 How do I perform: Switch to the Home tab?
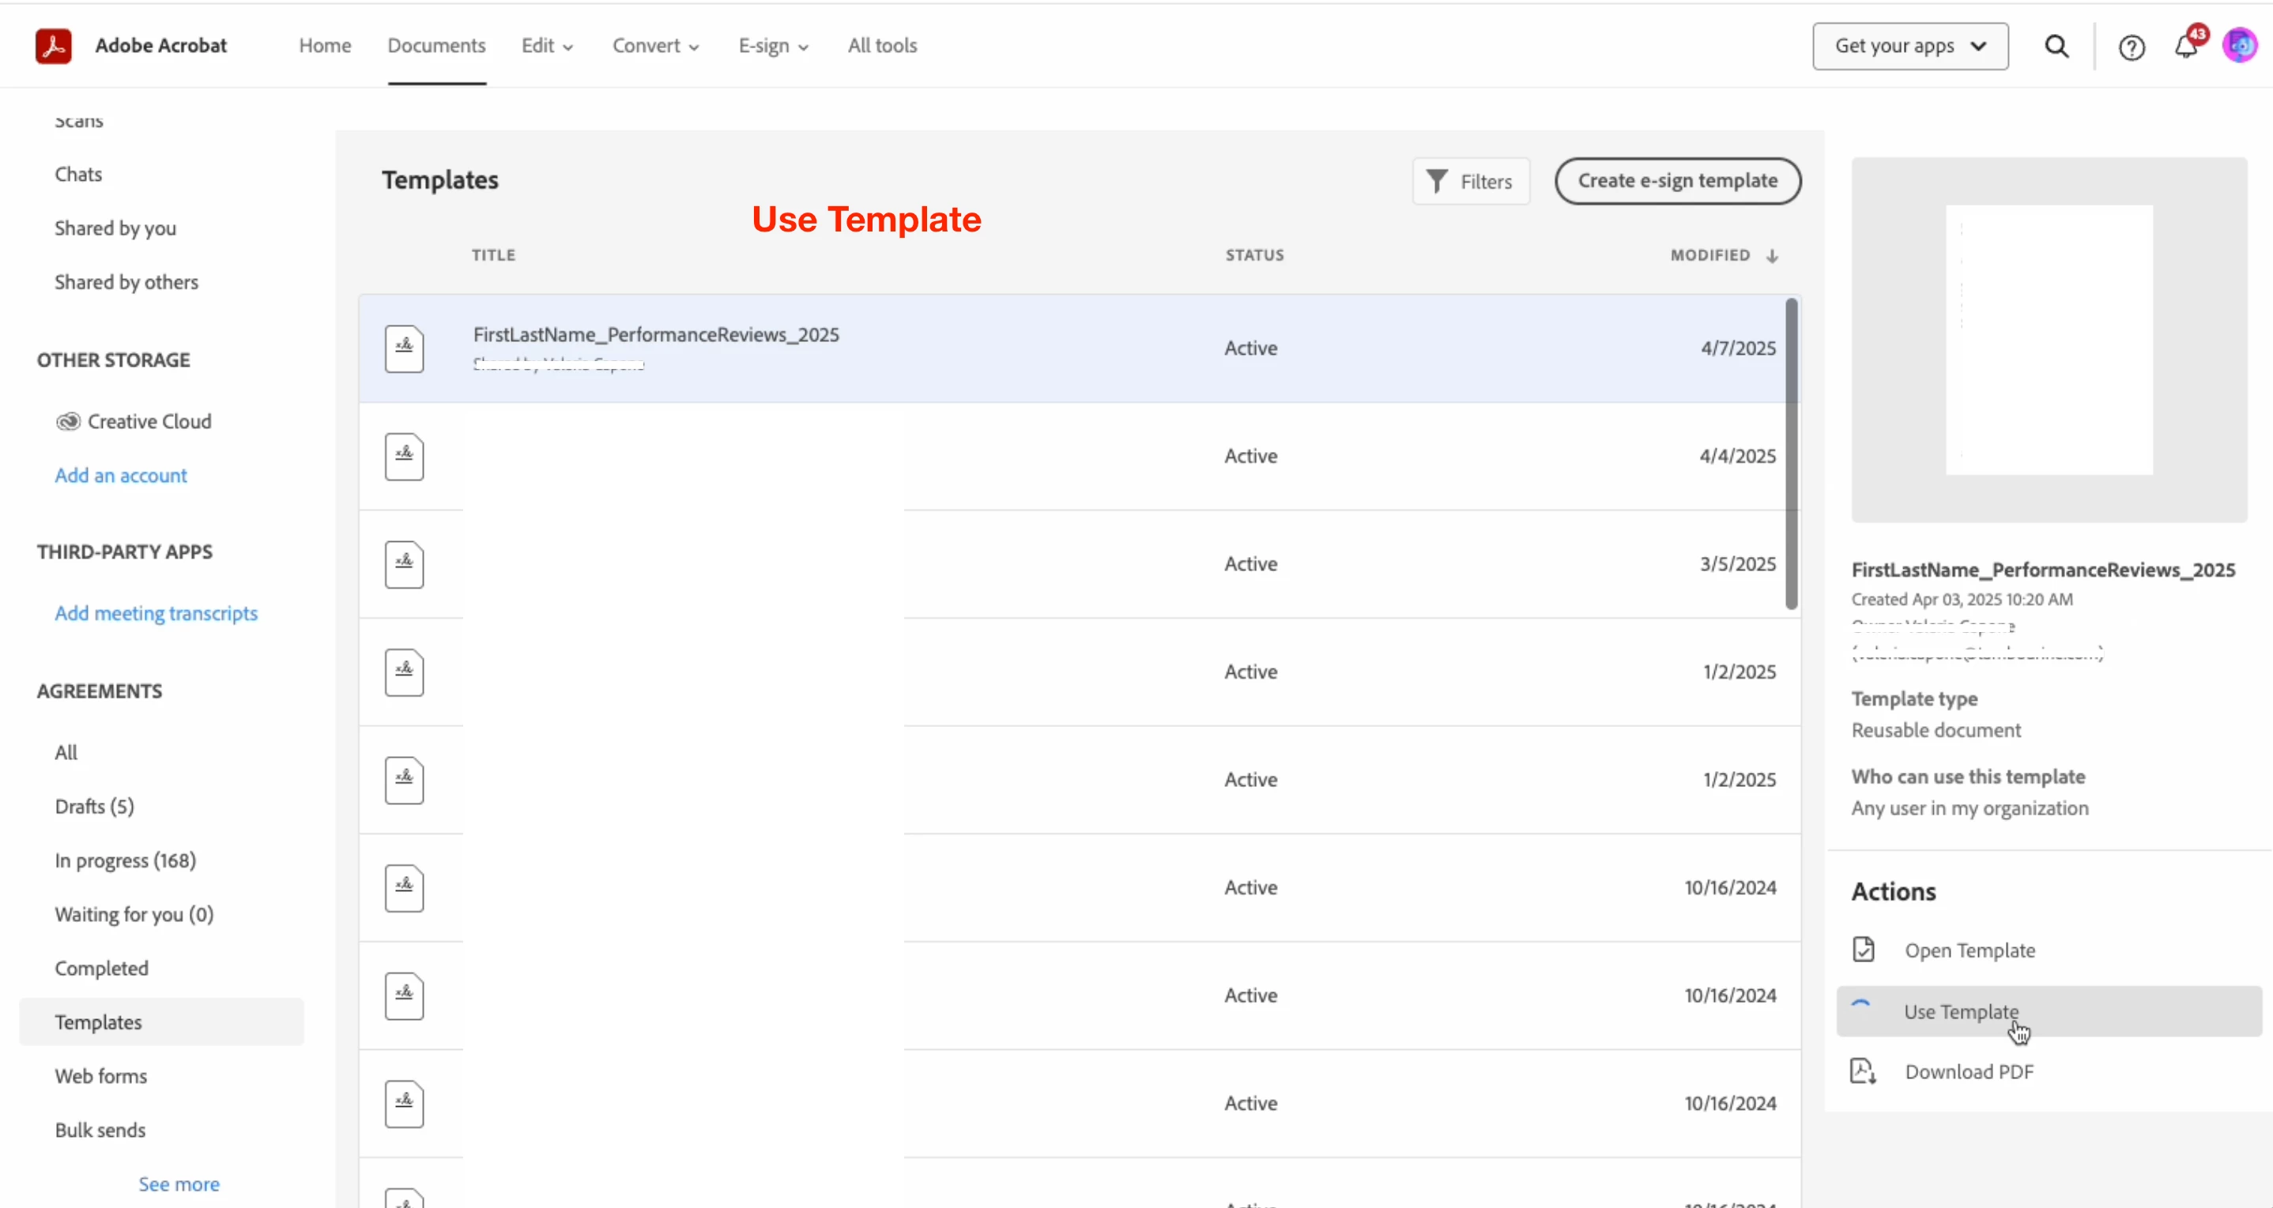[325, 46]
